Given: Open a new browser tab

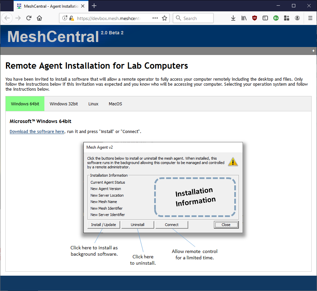Looking at the screenshot, I should coord(94,6).
